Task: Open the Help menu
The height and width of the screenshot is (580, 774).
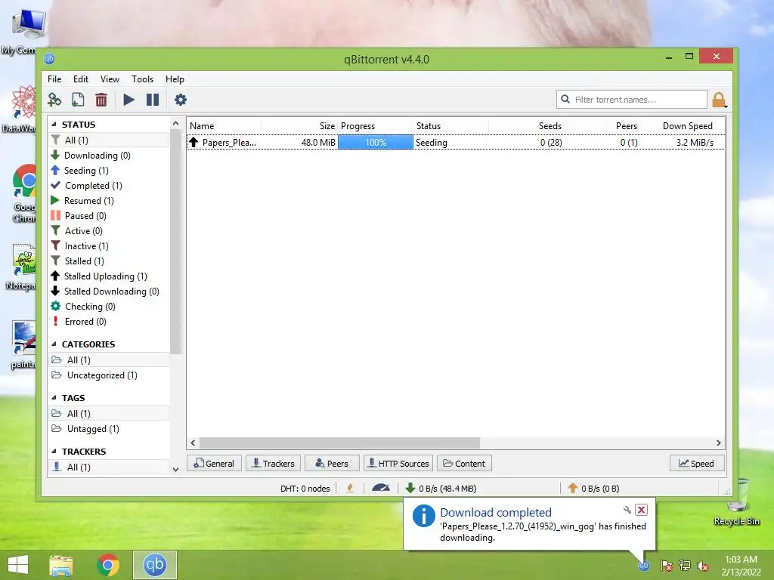Action: [175, 79]
